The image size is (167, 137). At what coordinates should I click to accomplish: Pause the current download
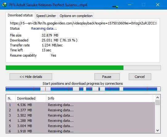point(107,77)
